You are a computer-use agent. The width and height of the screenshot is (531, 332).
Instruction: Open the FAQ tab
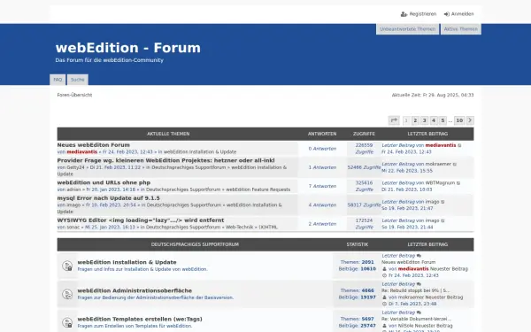point(58,80)
